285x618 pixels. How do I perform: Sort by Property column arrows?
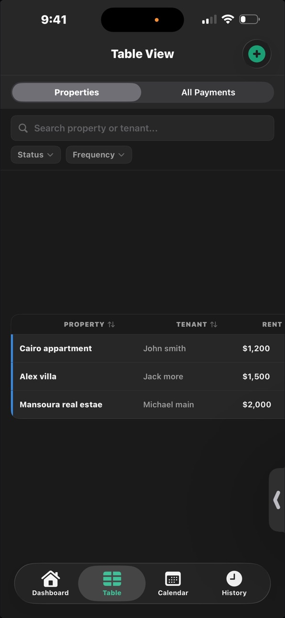111,324
